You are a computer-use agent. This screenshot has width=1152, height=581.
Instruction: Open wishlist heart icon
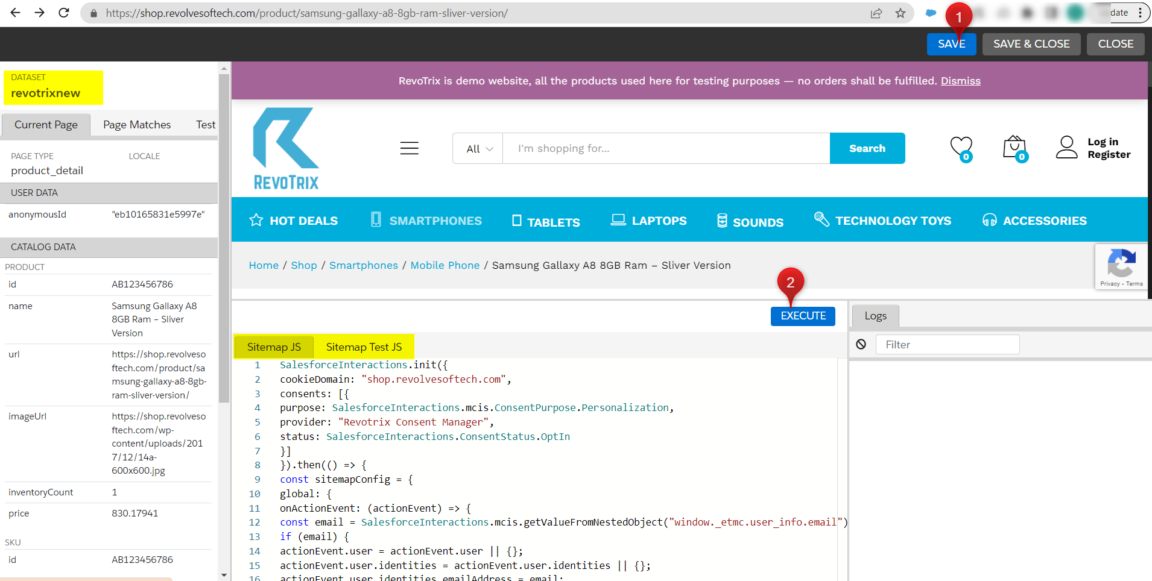pyautogui.click(x=961, y=148)
